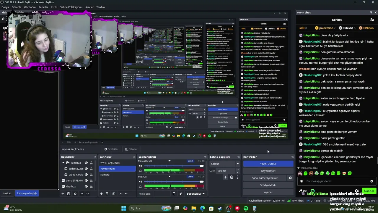Screen dimensions: 378x213
Task: Open the Soldur transition dropdown
Action: click(225, 164)
